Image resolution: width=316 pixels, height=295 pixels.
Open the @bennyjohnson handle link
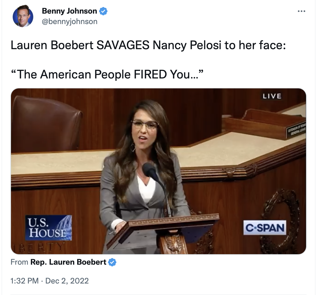coord(70,21)
